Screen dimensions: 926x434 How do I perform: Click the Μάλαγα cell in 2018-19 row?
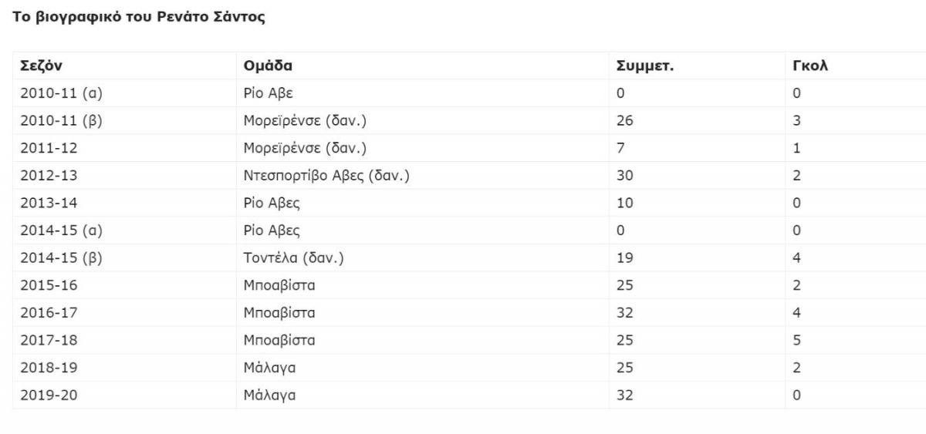click(423, 368)
